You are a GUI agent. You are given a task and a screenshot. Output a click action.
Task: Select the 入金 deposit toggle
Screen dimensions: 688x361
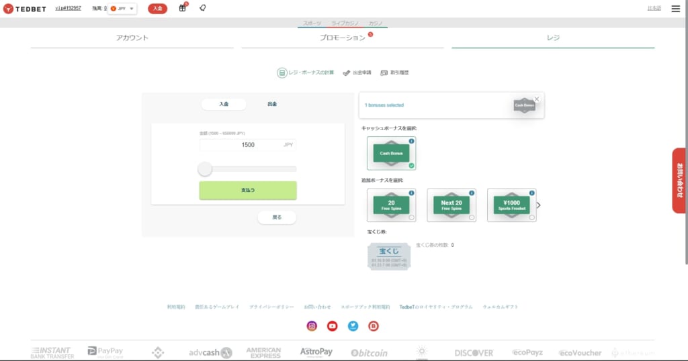pos(224,104)
